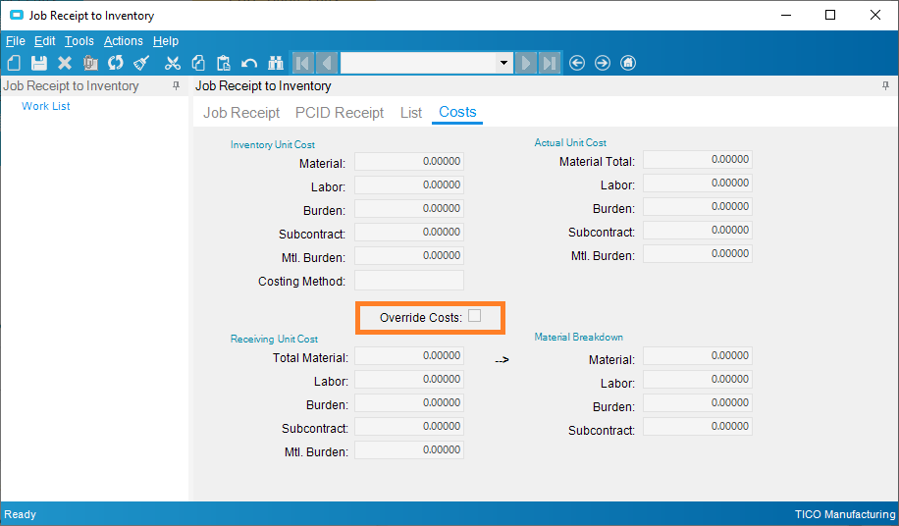The width and height of the screenshot is (899, 526).
Task: Click Inventory Unit Cost Mtl. Burden field
Action: pos(409,255)
